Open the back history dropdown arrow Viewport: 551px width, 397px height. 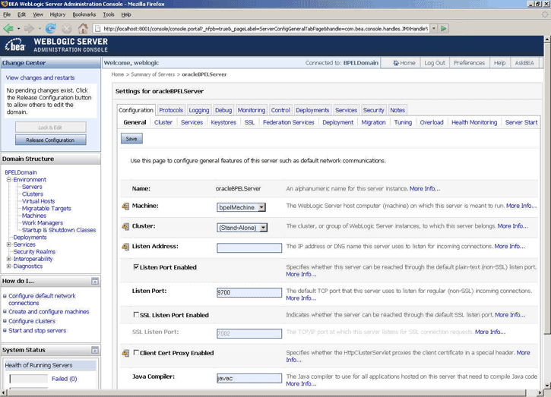tap(19, 28)
